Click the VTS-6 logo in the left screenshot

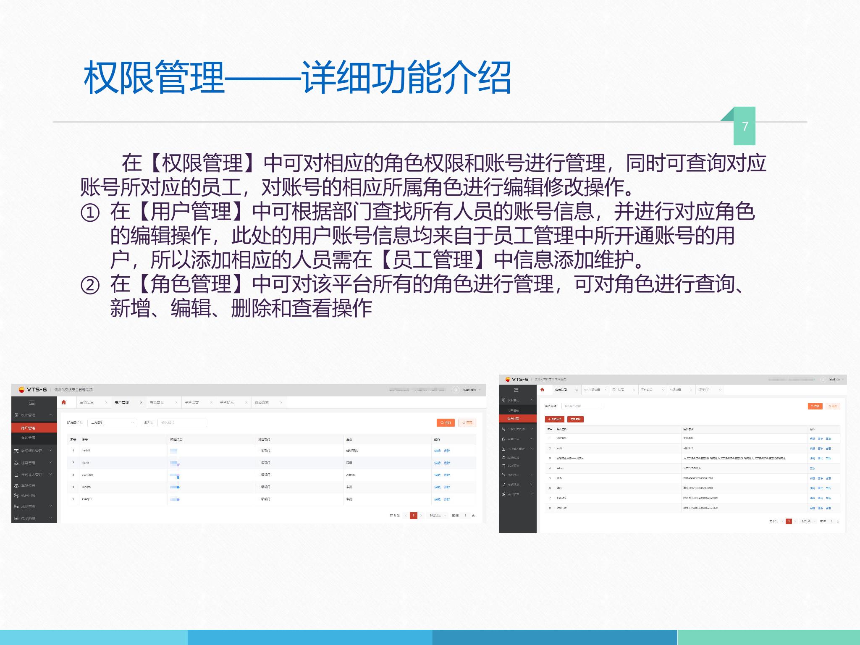33,390
